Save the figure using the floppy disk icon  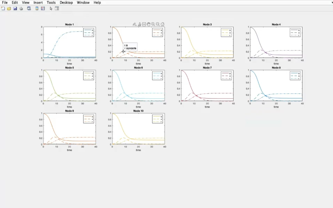tap(15, 9)
